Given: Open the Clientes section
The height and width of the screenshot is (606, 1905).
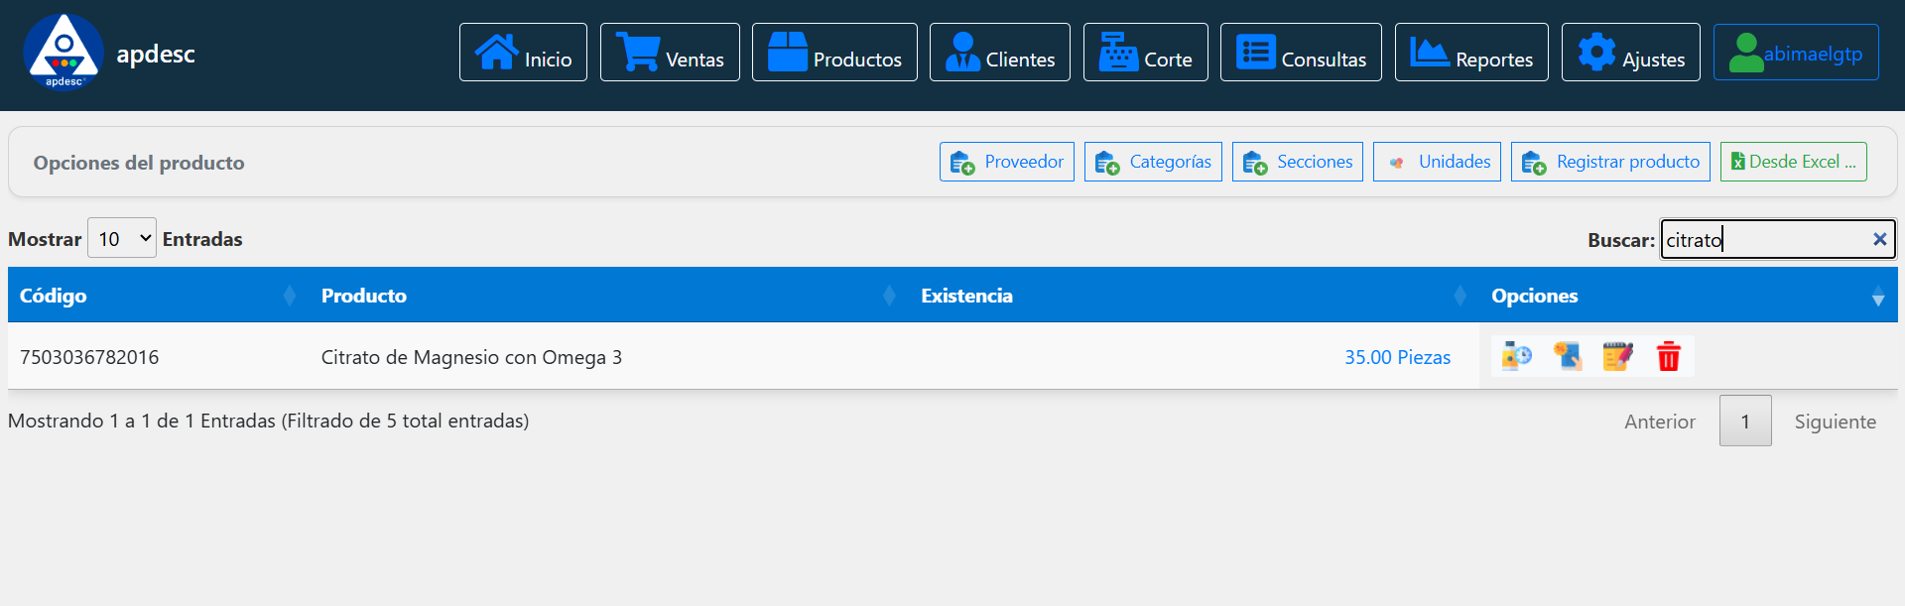Looking at the screenshot, I should coord(1000,53).
